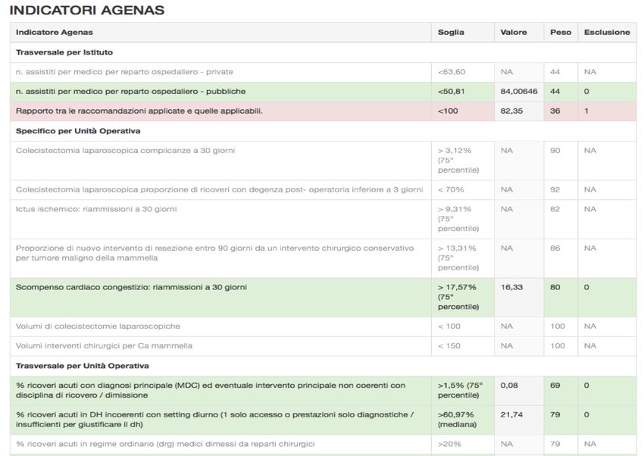Click exclusion 'NA' in the Ictus ischemico row
This screenshot has height=456, width=644.
coord(589,209)
